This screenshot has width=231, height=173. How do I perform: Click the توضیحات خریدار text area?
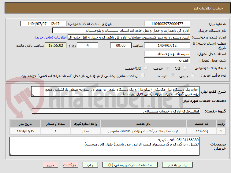click(x=104, y=146)
